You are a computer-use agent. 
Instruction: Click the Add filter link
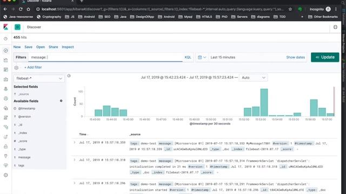pyautogui.click(x=33, y=67)
